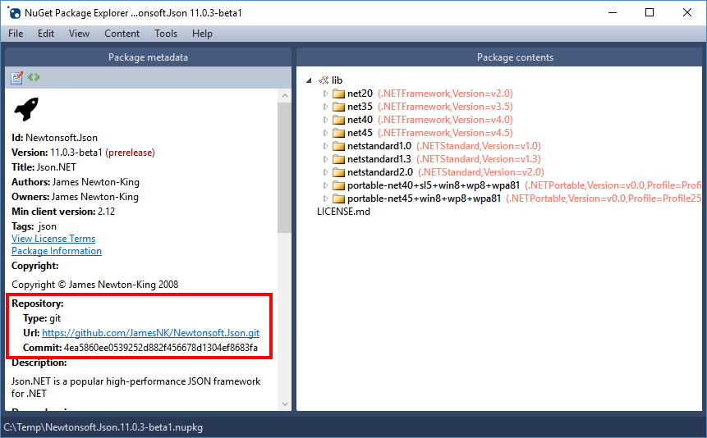Image resolution: width=707 pixels, height=438 pixels.
Task: Expand the net35 folder
Action: point(325,107)
